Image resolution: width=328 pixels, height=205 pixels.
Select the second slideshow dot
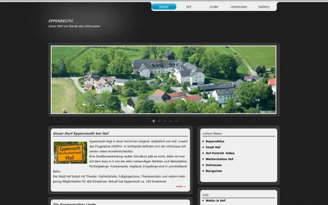click(159, 121)
